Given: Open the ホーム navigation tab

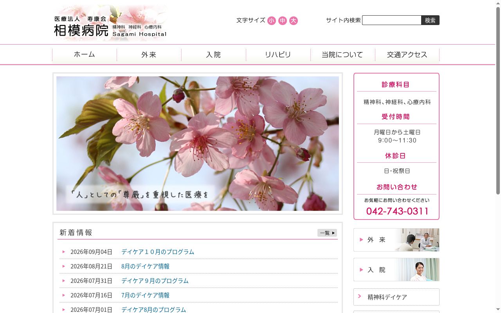Looking at the screenshot, I should pyautogui.click(x=85, y=55).
